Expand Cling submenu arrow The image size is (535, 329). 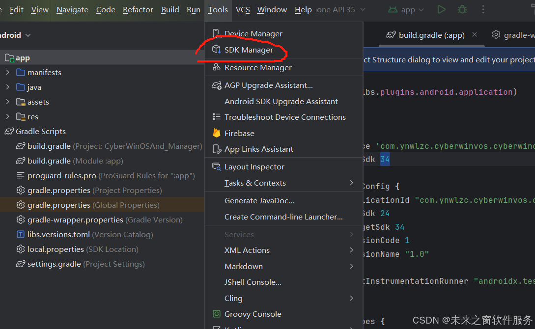[351, 298]
